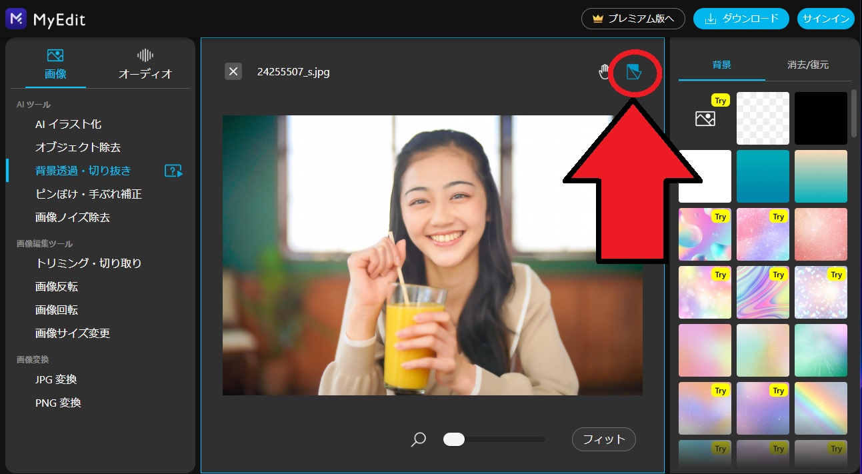Open PNG 変換 converter
The image size is (862, 474).
point(58,403)
